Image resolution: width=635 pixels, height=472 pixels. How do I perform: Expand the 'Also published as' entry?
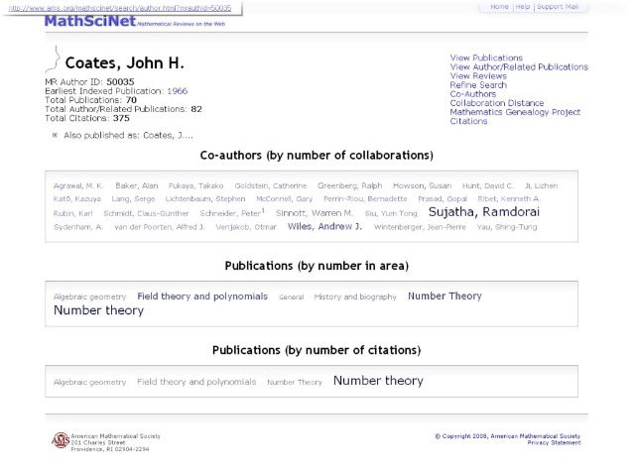click(55, 135)
